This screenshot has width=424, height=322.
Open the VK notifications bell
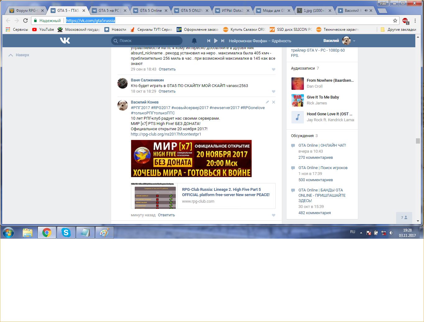point(194,41)
